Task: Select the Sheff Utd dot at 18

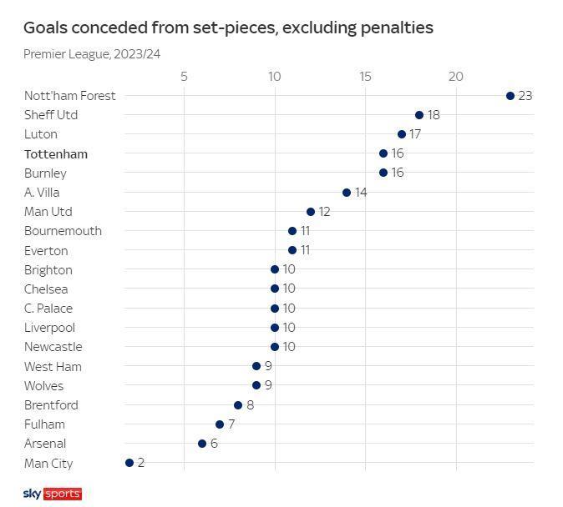Action: point(419,115)
